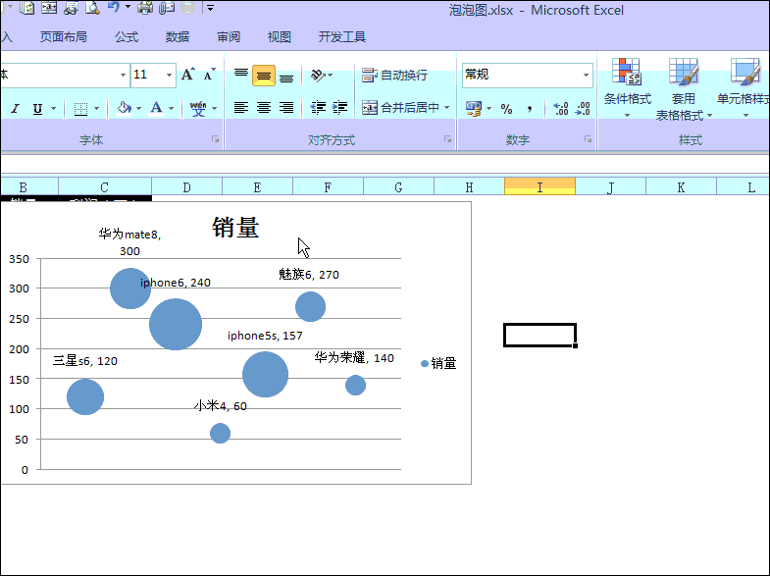This screenshot has width=770, height=576.
Task: Open underline style dropdown arrow
Action: [x=54, y=109]
